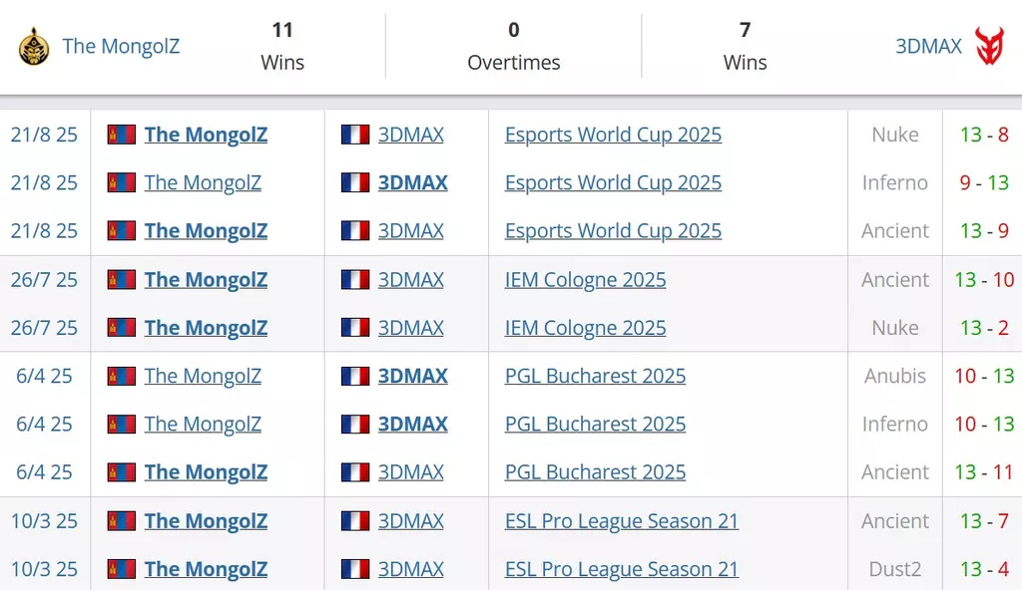
Task: Click France flag in Dust2 13-4 row
Action: (355, 568)
